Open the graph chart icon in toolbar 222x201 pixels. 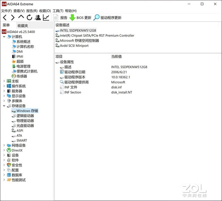point(46,18)
